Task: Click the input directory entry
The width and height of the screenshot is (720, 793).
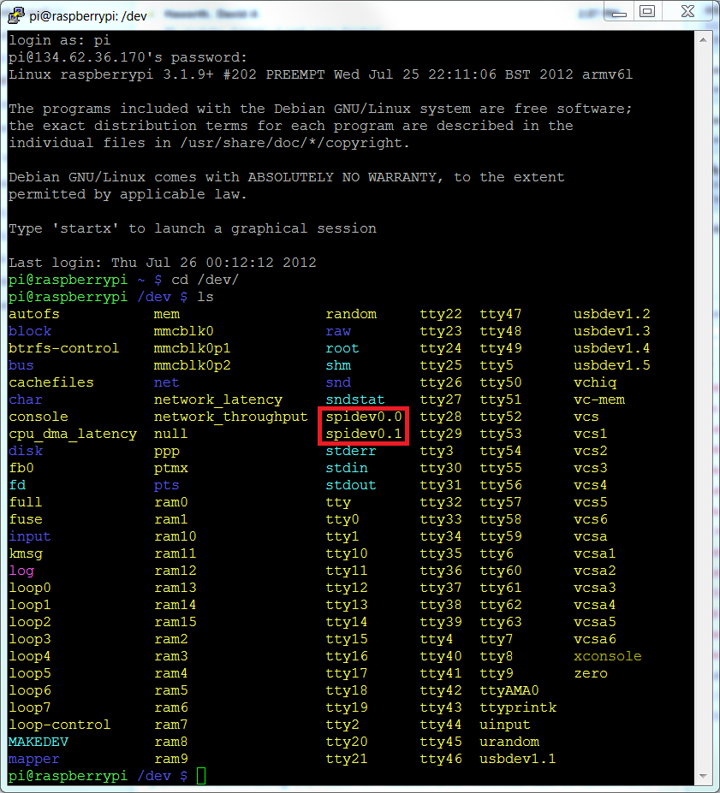Action: [x=30, y=537]
